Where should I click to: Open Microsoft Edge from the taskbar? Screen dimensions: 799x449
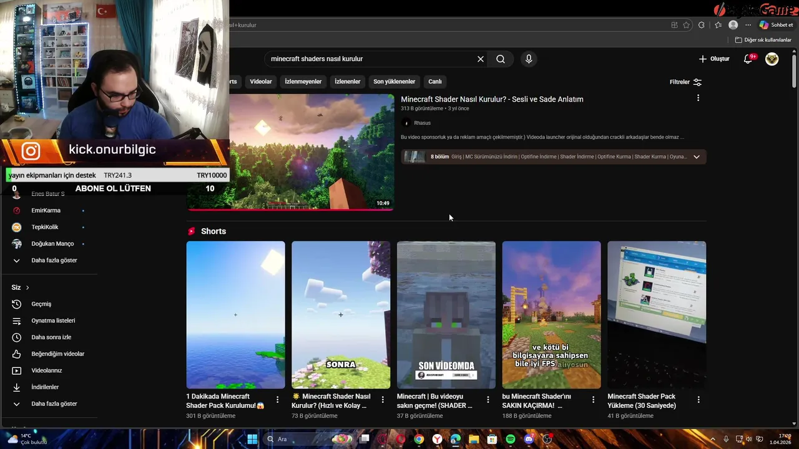(456, 439)
